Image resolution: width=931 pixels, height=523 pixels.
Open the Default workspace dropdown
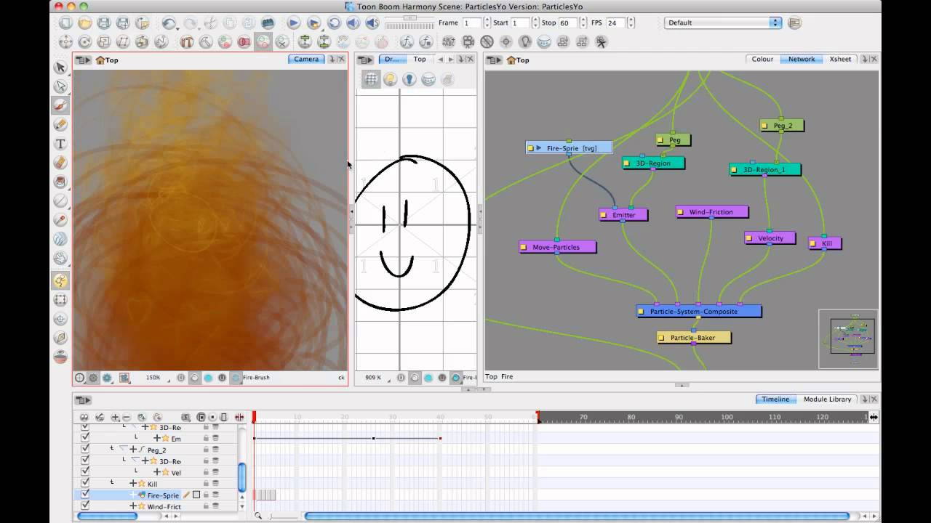click(723, 23)
